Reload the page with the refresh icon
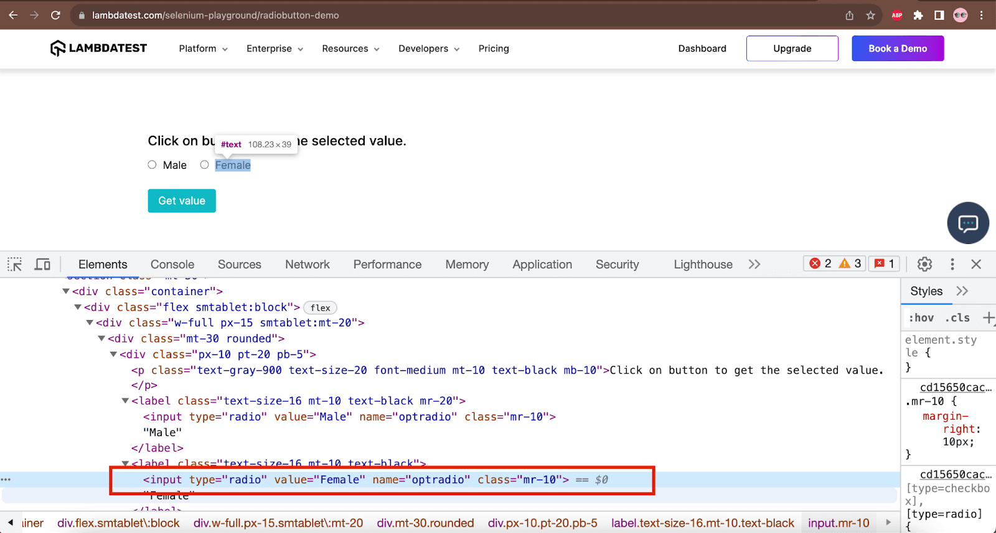The height and width of the screenshot is (533, 996). pos(55,15)
